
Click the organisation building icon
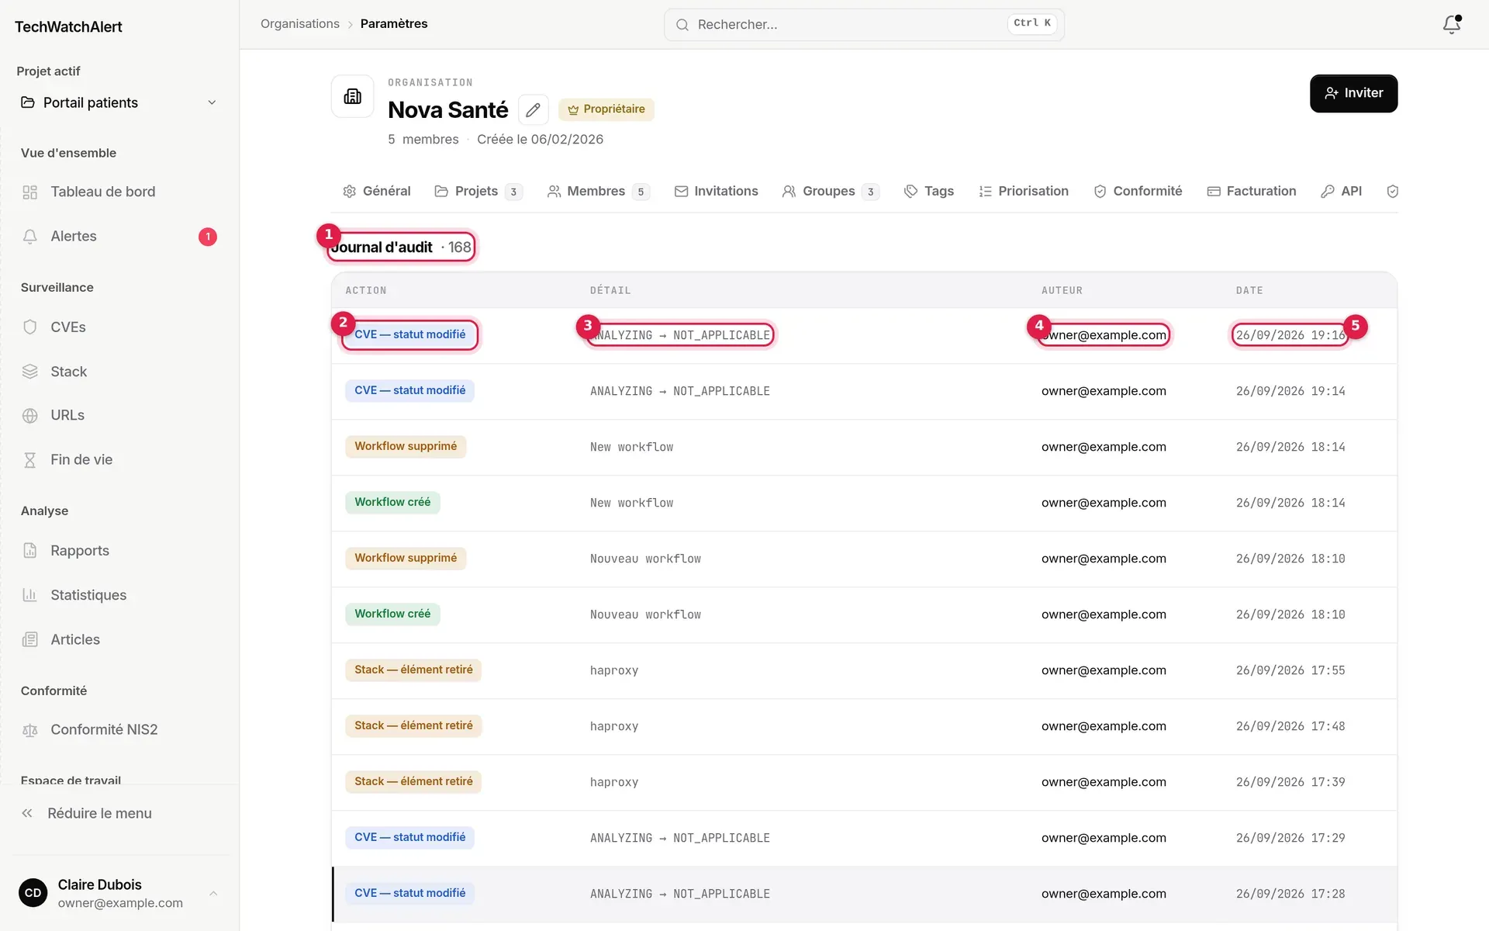coord(353,96)
